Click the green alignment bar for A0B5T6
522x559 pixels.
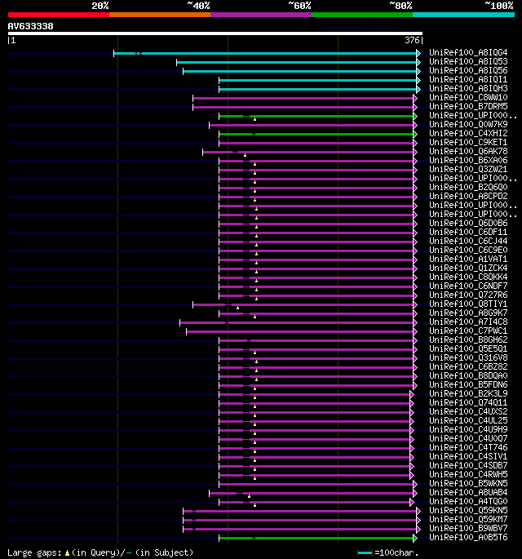(x=316, y=538)
